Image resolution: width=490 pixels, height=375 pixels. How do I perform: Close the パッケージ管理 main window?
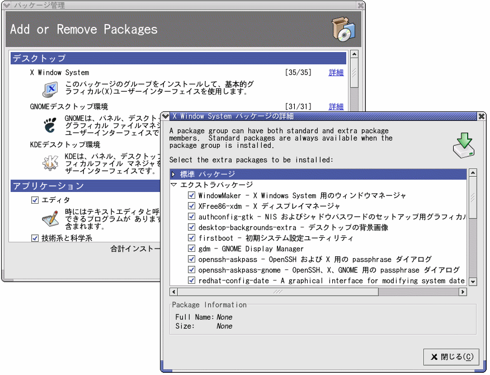point(361,5)
